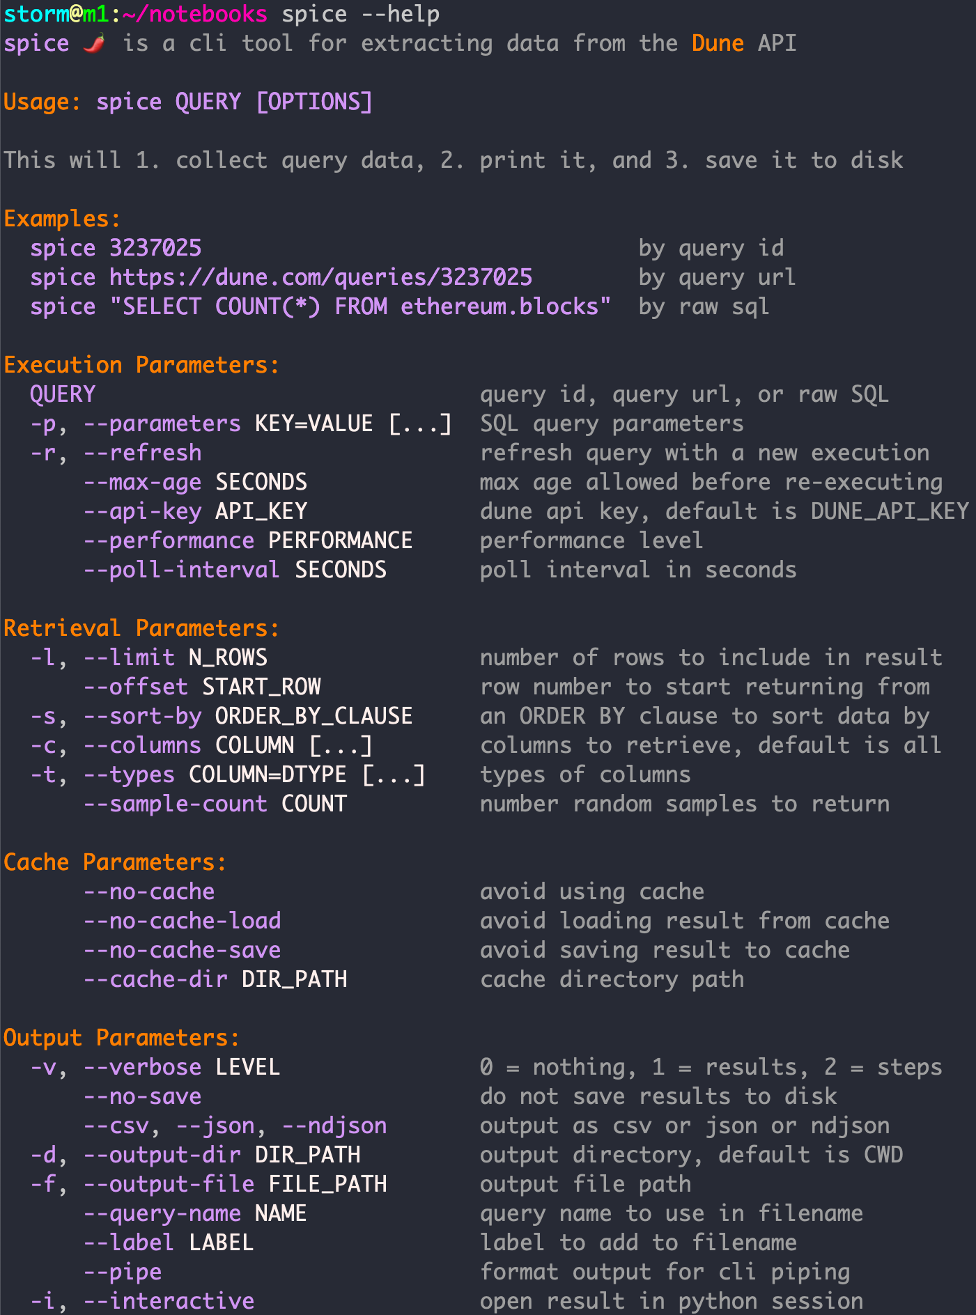The image size is (976, 1315).
Task: Click the --no-cache-load option
Action: (x=182, y=921)
